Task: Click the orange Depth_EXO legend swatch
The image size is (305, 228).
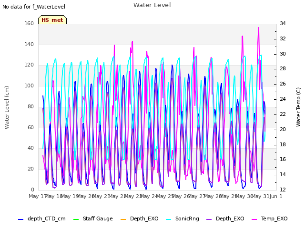Action: point(123,219)
